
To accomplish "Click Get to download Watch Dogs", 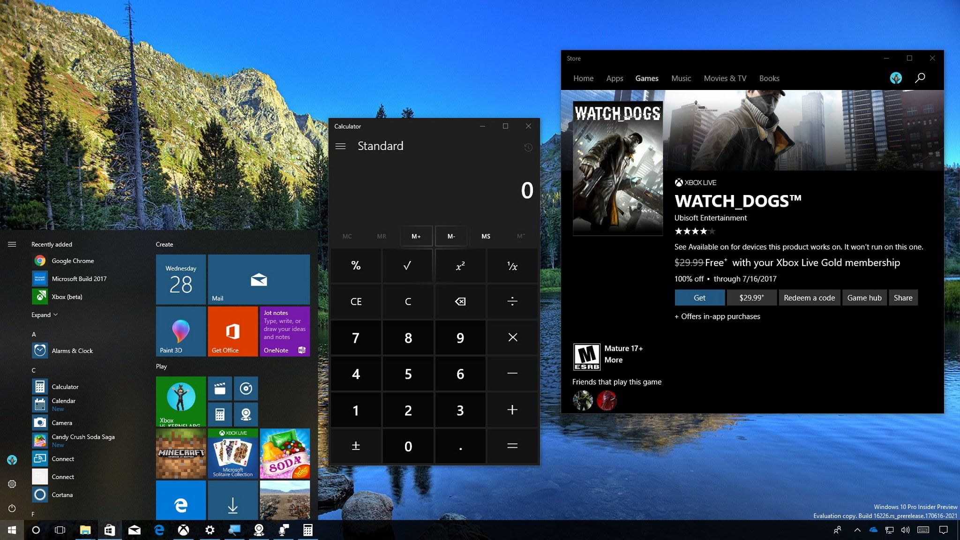I will pos(699,297).
